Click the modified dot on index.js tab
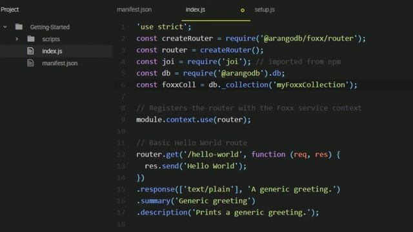Screen dimensions: 413x232 coord(243,10)
